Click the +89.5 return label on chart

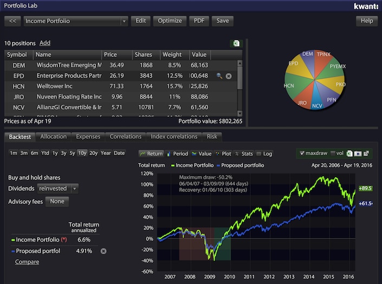pos(365,189)
